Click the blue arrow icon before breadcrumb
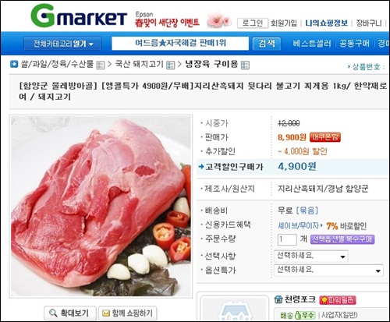The height and width of the screenshot is (322, 390). [x=14, y=64]
